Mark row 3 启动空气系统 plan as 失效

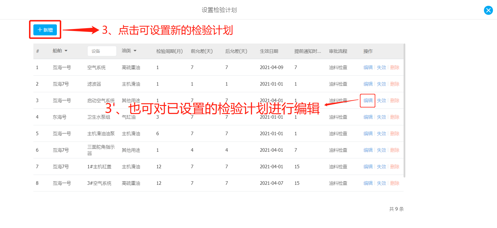click(x=381, y=100)
